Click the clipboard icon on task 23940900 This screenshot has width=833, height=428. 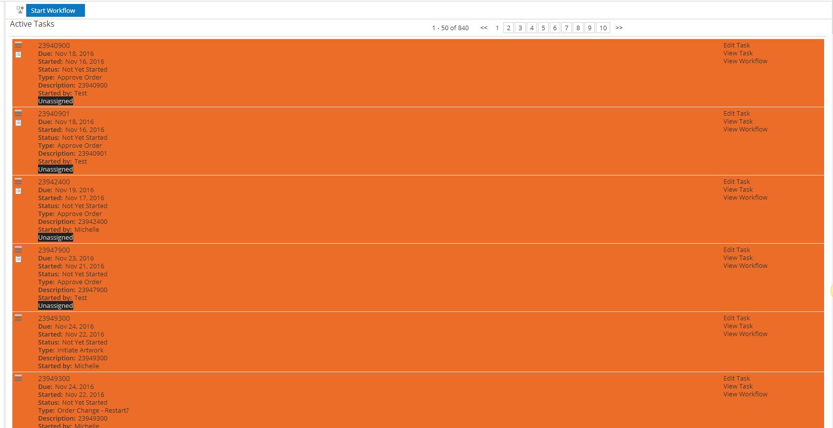pos(18,54)
